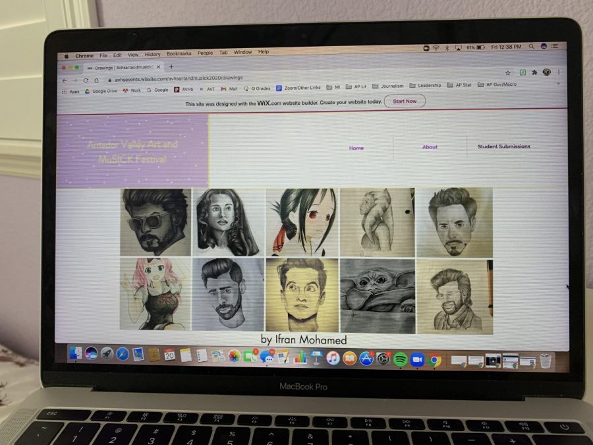
Task: Open Finder from the Dock
Action: coord(75,354)
